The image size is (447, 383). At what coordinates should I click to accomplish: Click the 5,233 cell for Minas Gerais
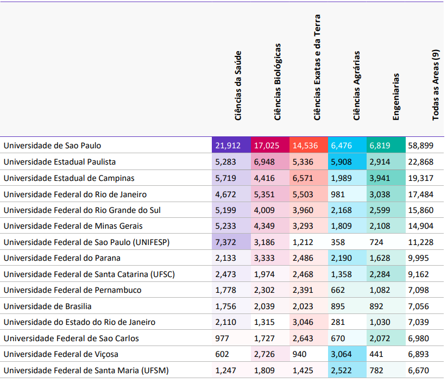[231, 226]
